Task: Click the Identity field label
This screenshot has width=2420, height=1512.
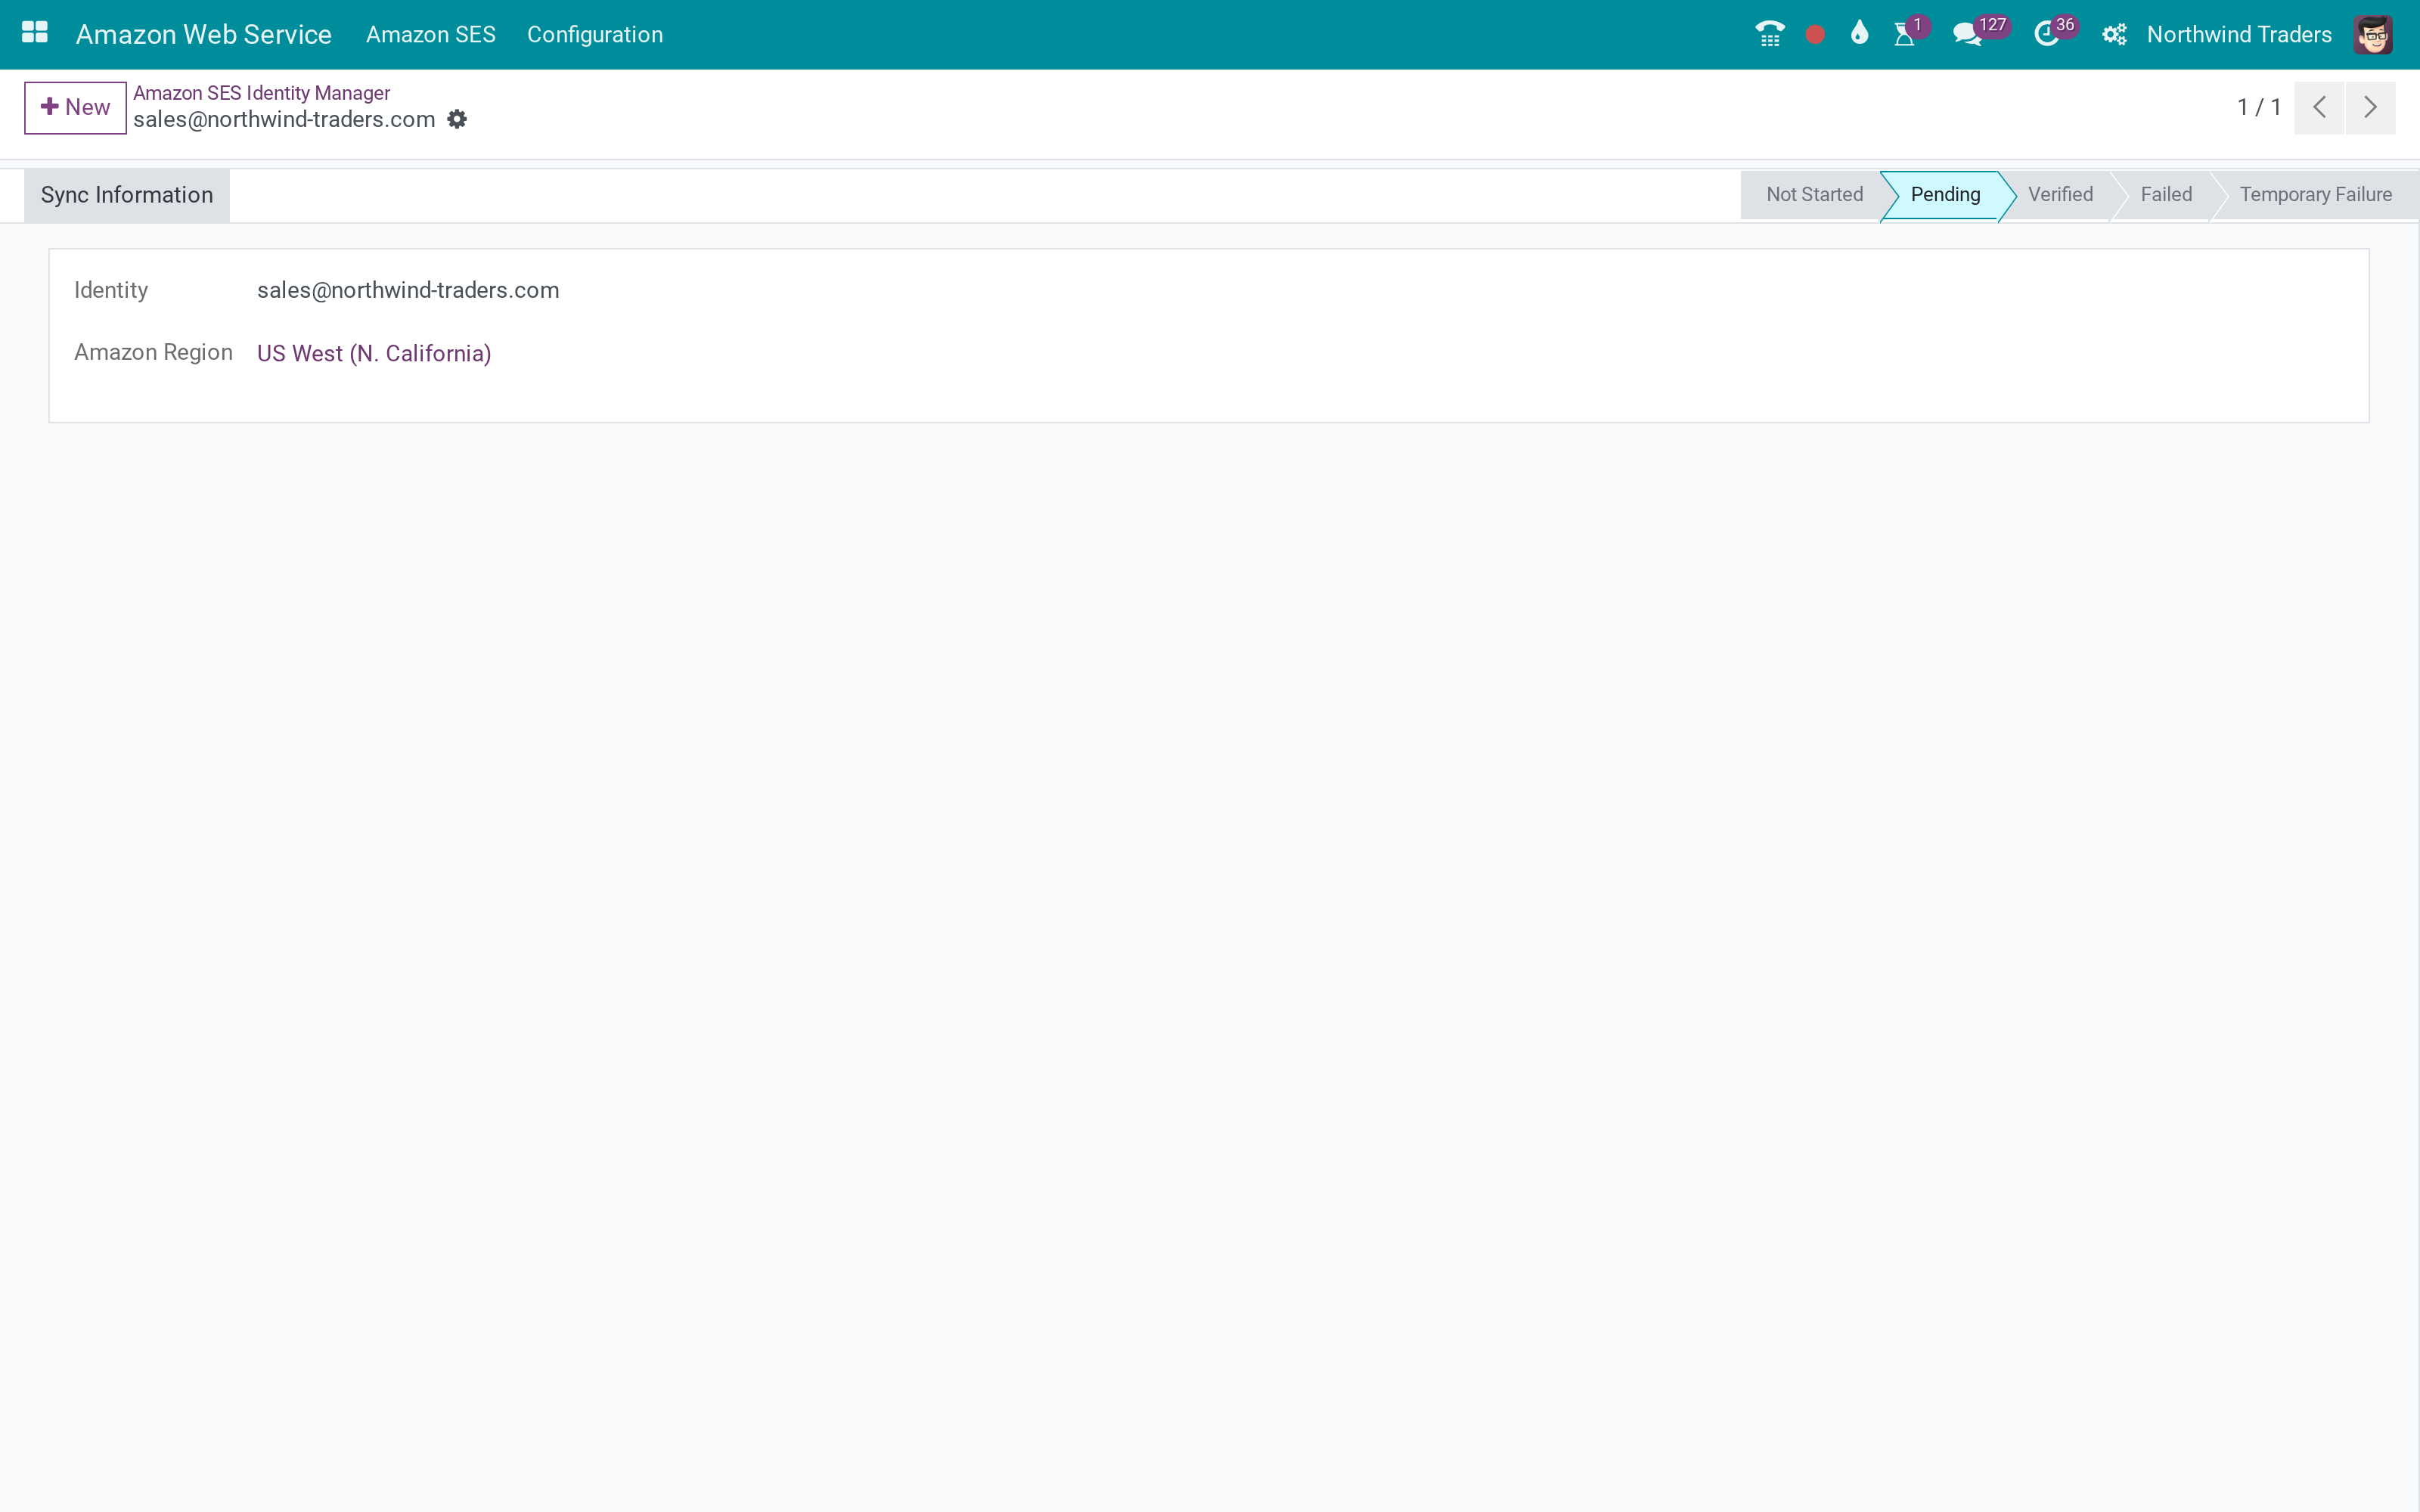Action: 111,290
